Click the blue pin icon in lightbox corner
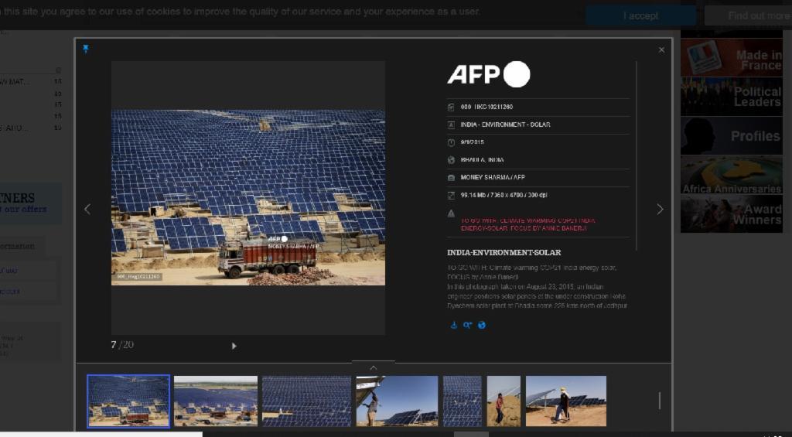The width and height of the screenshot is (792, 437). (86, 49)
